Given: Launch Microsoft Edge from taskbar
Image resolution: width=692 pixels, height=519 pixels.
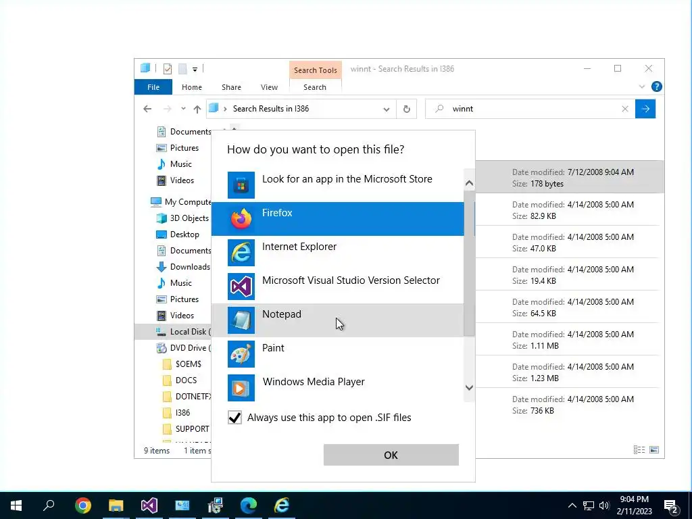Looking at the screenshot, I should pos(249,505).
